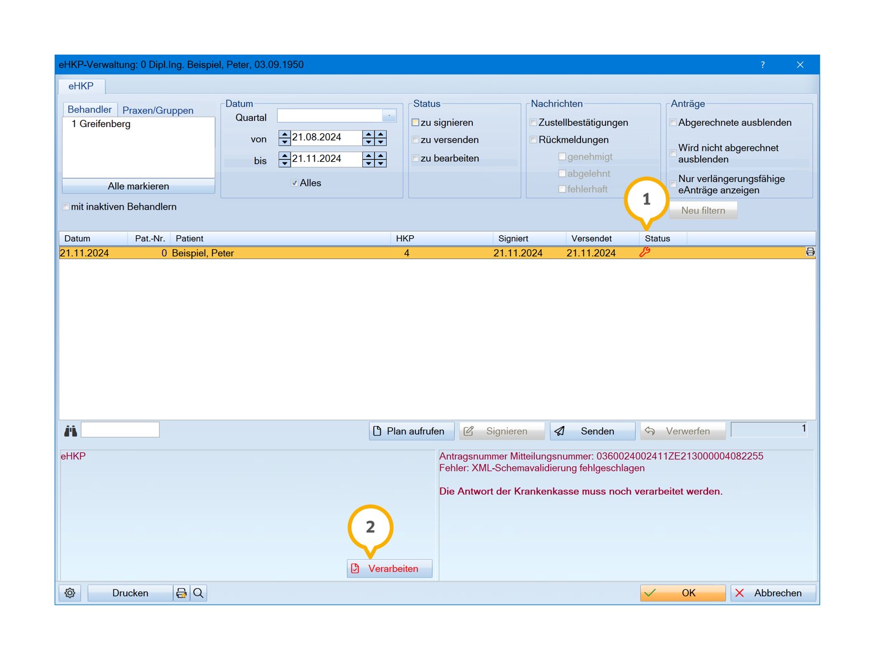Viewport: 875px width, 660px height.
Task: Click the 'Plan aufrufen' button
Action: tap(411, 431)
